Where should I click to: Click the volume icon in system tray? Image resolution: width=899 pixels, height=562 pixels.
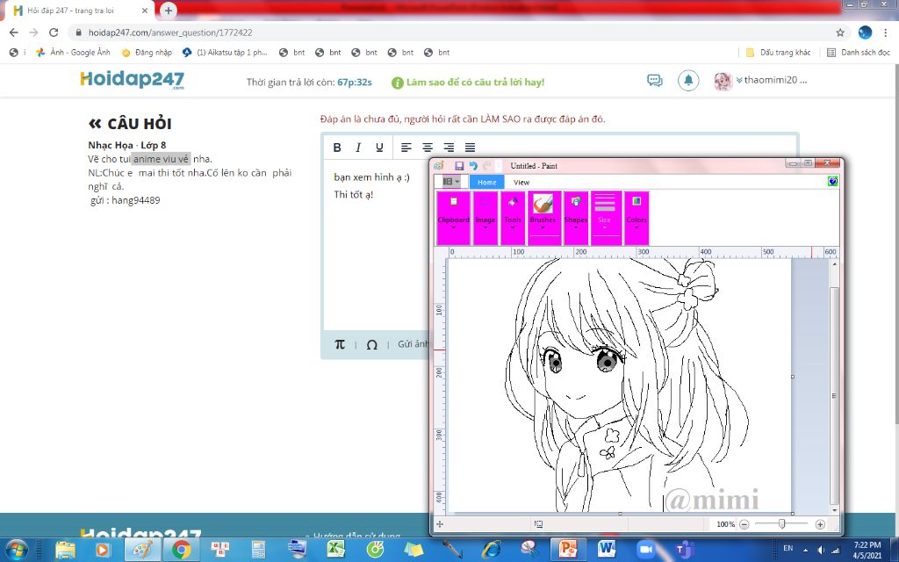[821, 550]
